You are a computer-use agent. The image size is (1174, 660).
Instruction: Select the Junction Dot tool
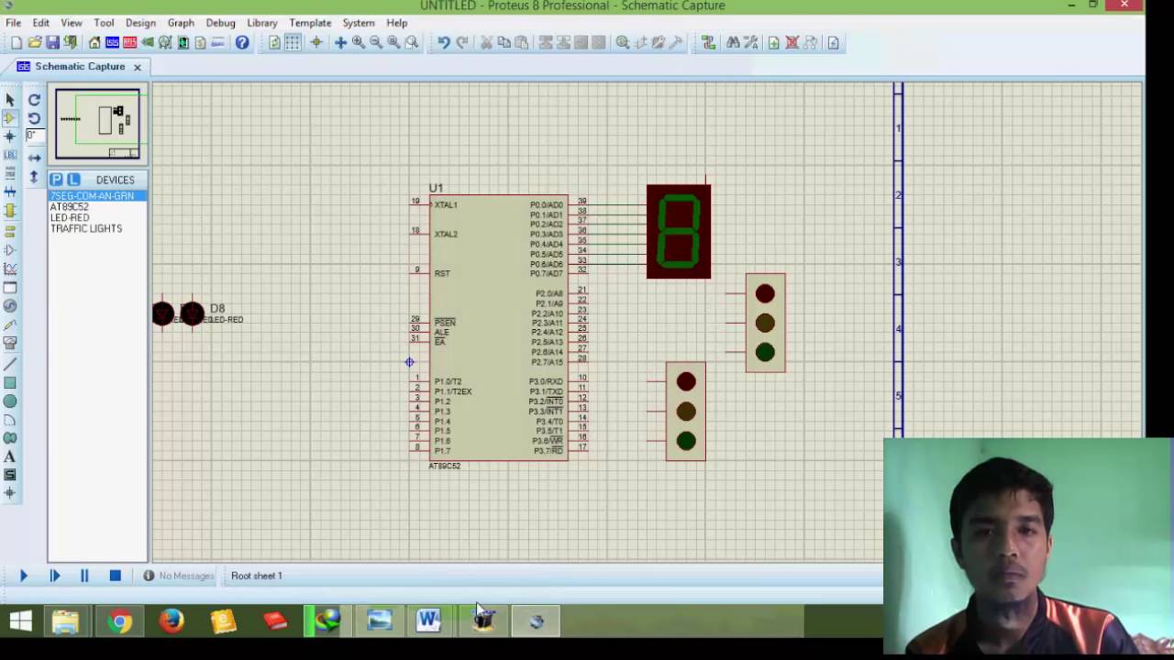click(x=10, y=136)
